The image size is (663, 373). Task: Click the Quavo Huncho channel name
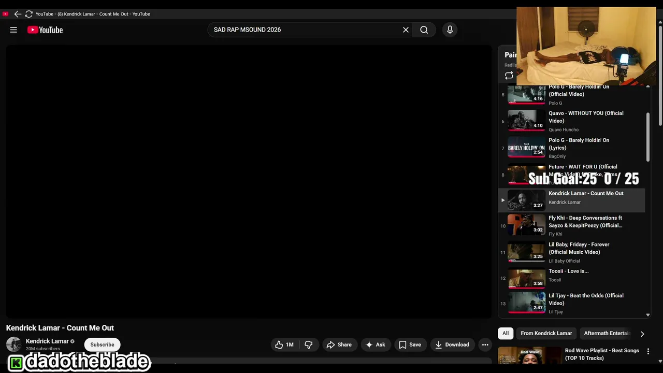[x=564, y=130]
